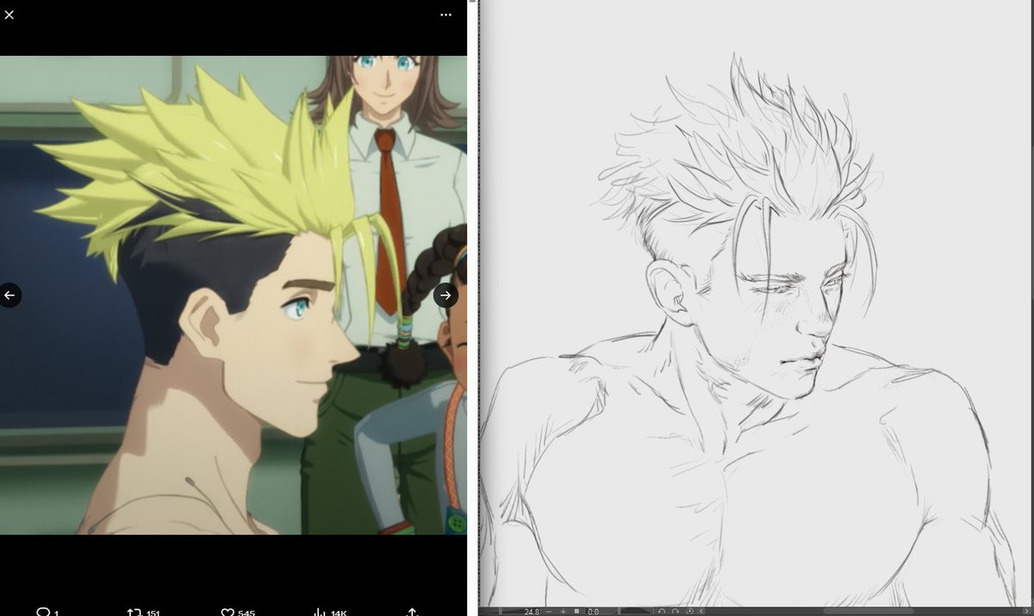Click the zoom out minus button in drawing app
Image resolution: width=1034 pixels, height=616 pixels.
548,611
